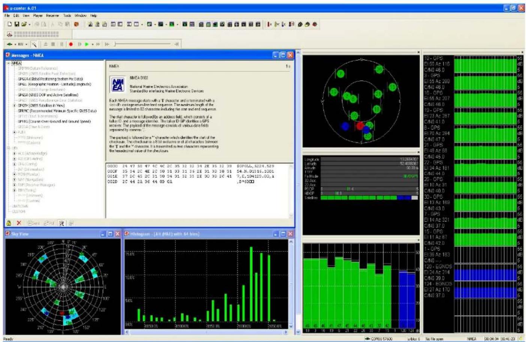Click the green Play button in player bar
The width and height of the screenshot is (526, 342).
pyautogui.click(x=87, y=44)
